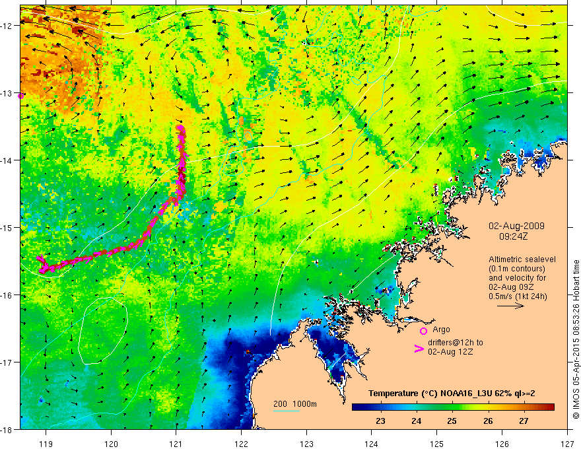The width and height of the screenshot is (581, 449).
Task: Click the longitude axis label 127
Action: pos(567,444)
